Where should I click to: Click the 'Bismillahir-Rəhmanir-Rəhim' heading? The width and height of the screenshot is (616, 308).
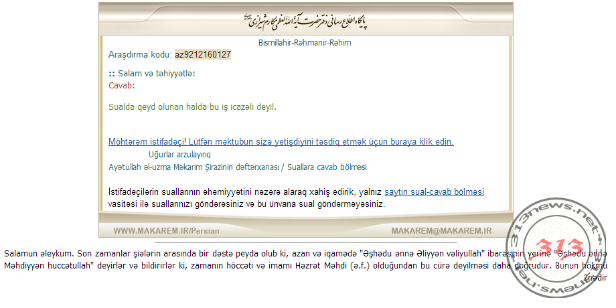[305, 43]
